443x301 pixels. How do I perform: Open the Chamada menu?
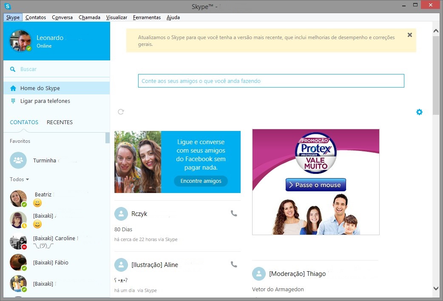pyautogui.click(x=89, y=17)
